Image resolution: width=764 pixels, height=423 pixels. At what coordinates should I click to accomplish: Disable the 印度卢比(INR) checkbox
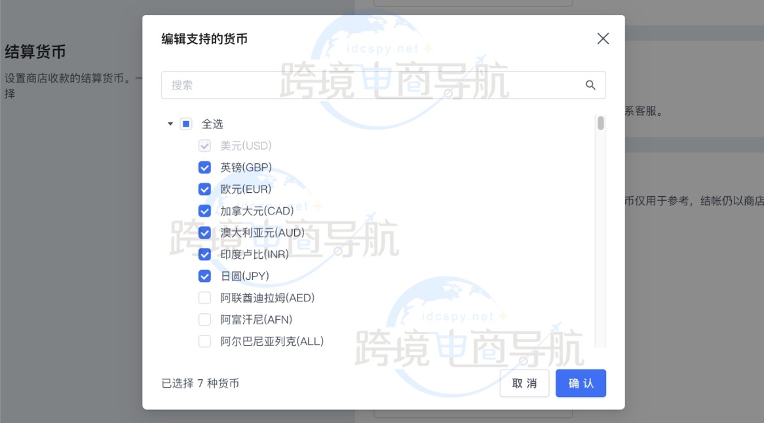[204, 254]
